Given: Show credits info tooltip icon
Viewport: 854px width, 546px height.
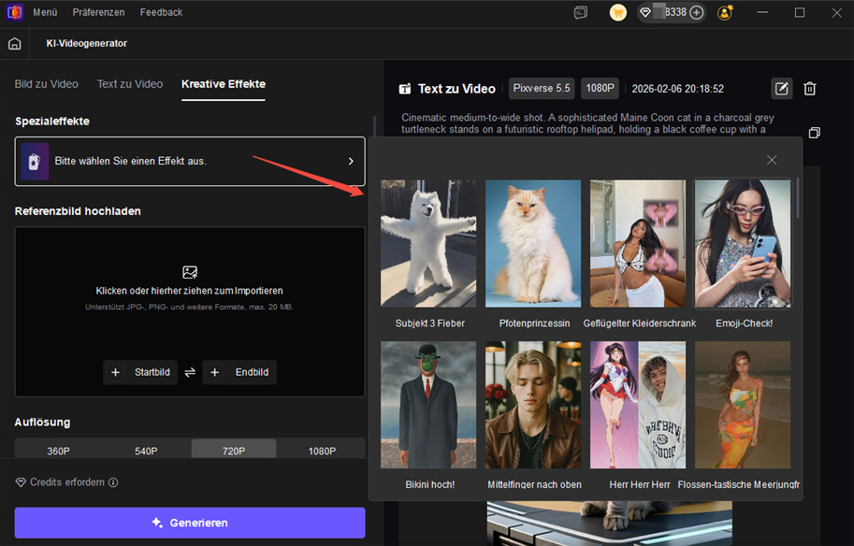Looking at the screenshot, I should click(113, 482).
